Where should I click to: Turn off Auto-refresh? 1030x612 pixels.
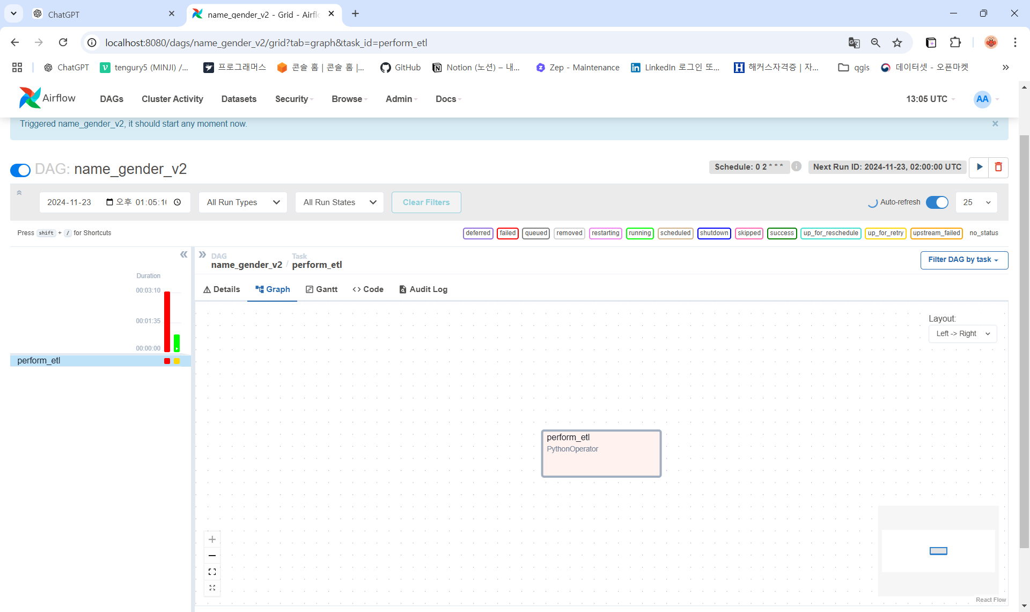(937, 202)
